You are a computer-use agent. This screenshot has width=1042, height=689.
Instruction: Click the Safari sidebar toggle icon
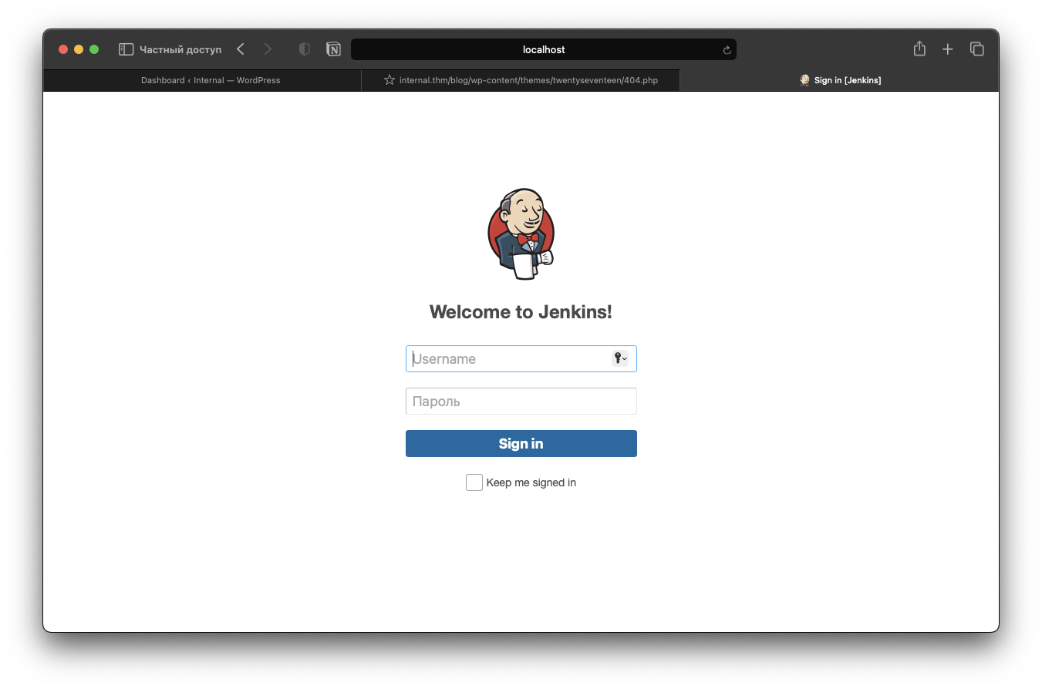coord(126,49)
